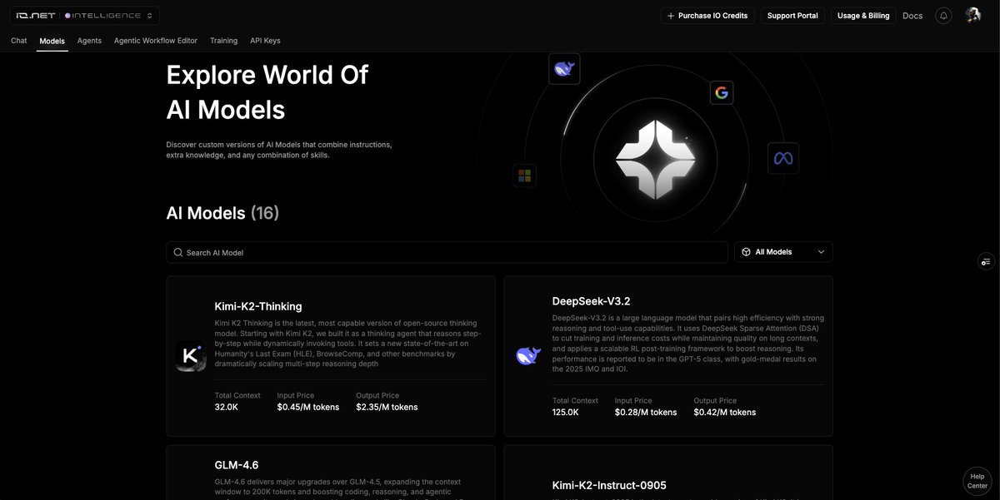Click the plus icon in Purchase IO Credits

pos(671,16)
